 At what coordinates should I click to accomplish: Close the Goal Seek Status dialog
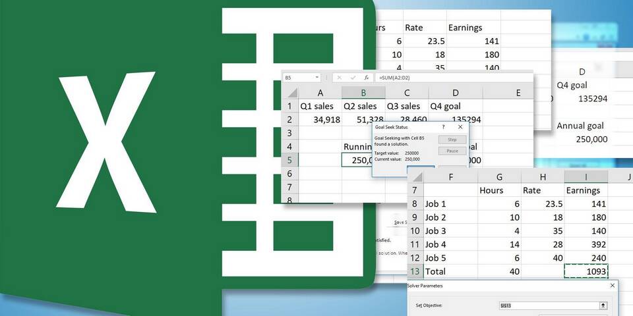(460, 127)
